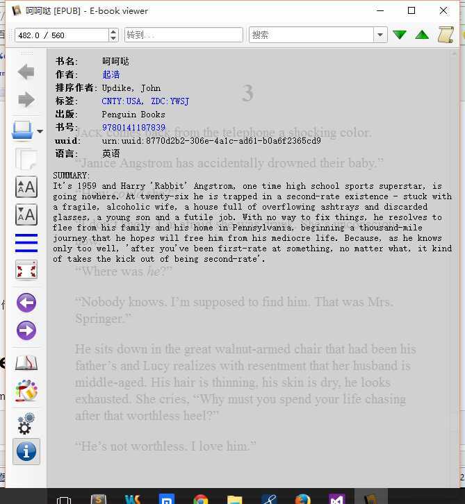465x504 pixels.
Task: Open viewer Preferences via gears icon
Action: [x=26, y=423]
